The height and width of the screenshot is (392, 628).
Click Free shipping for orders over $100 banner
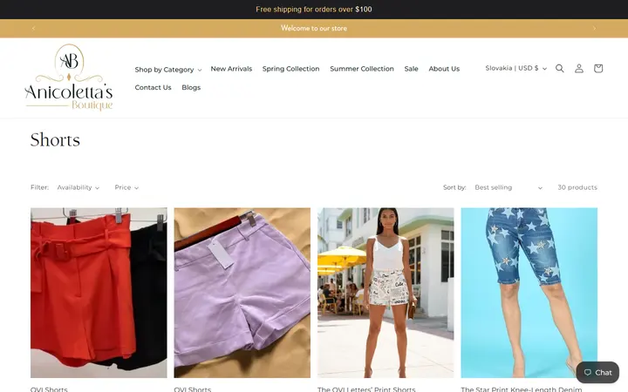[314, 10]
